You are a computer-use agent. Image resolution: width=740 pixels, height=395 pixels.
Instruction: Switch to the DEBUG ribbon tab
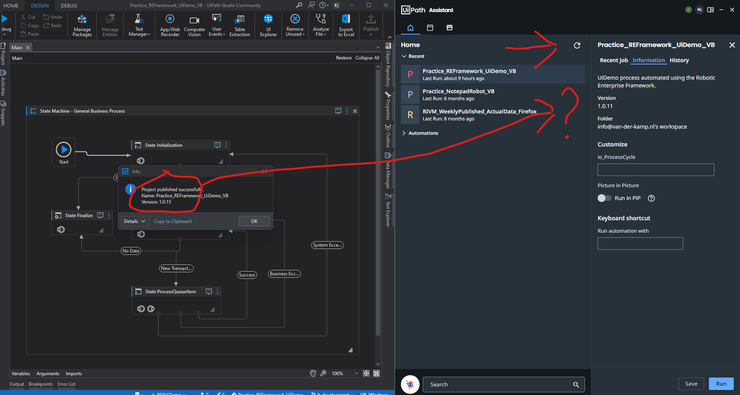click(x=69, y=5)
